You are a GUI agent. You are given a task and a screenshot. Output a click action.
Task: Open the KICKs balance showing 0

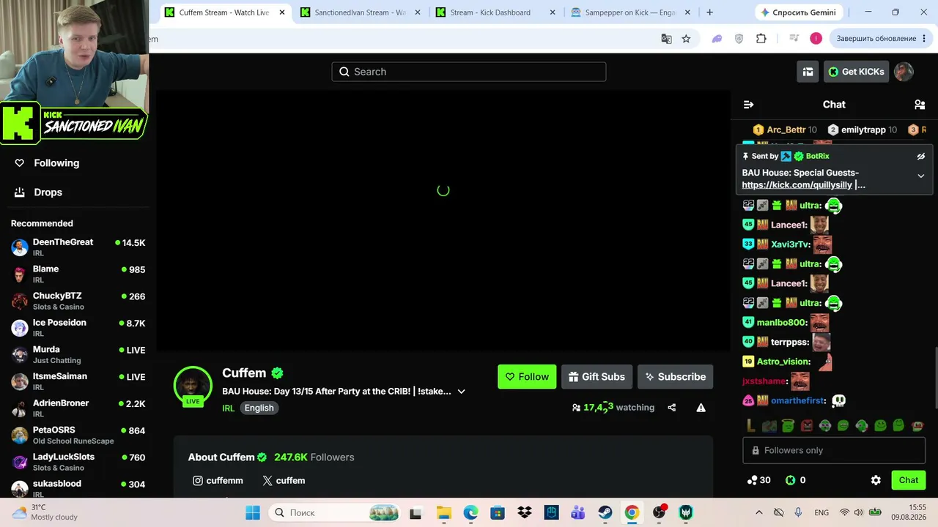point(796,480)
